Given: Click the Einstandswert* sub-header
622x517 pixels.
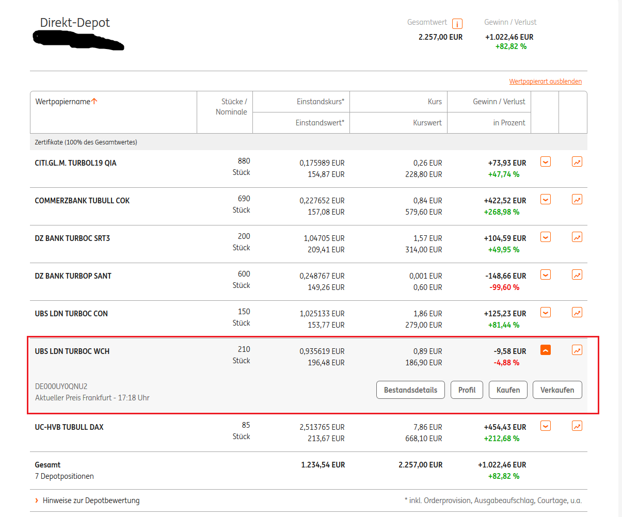Looking at the screenshot, I should [320, 123].
